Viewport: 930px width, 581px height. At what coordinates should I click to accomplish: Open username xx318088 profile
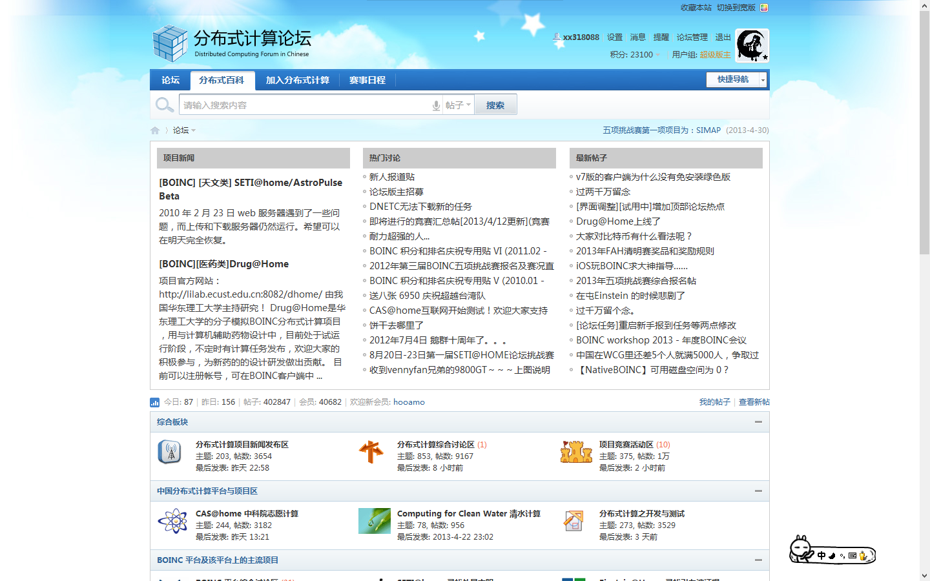(581, 37)
